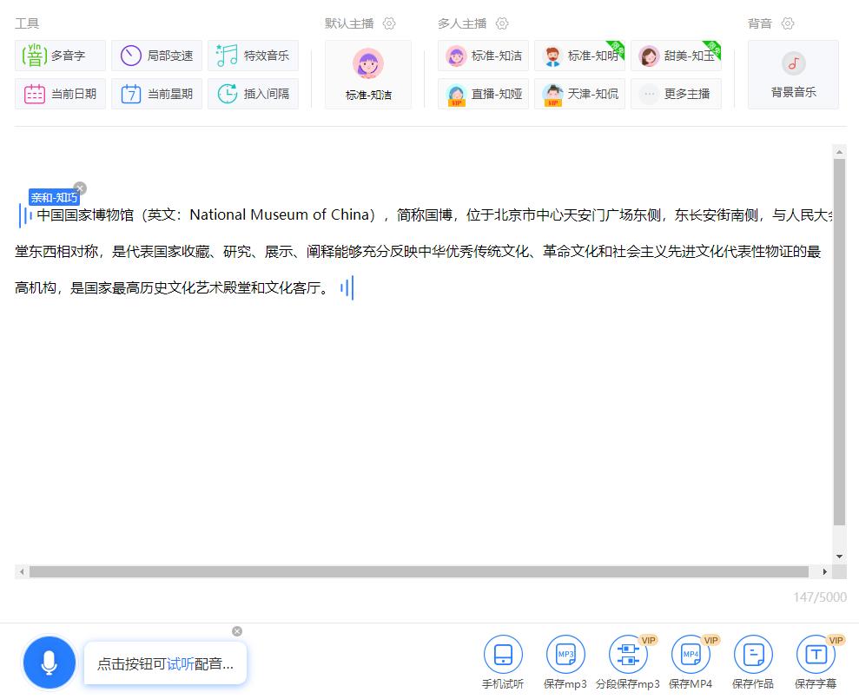Select the 多音字 (polyphone) tool
Viewport: 859px width, 699px height.
pyautogui.click(x=59, y=56)
